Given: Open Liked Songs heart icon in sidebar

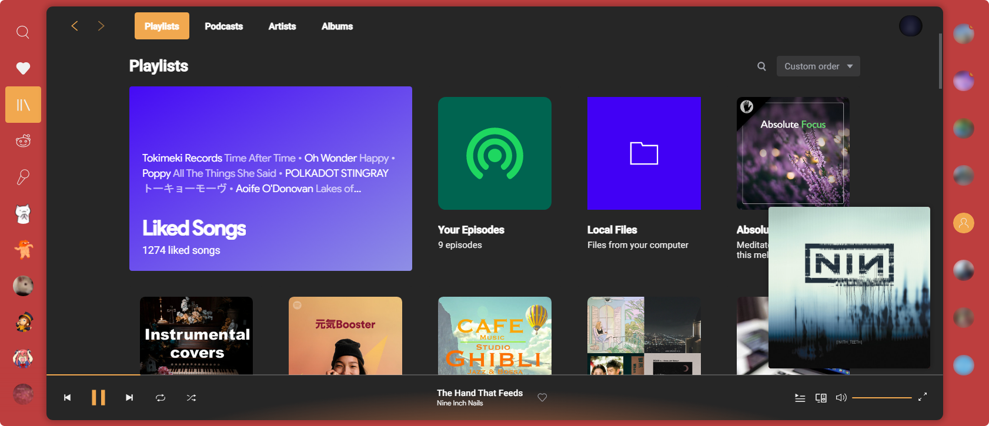Looking at the screenshot, I should tap(23, 68).
